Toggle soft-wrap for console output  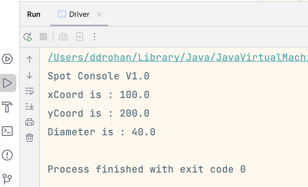(29, 91)
